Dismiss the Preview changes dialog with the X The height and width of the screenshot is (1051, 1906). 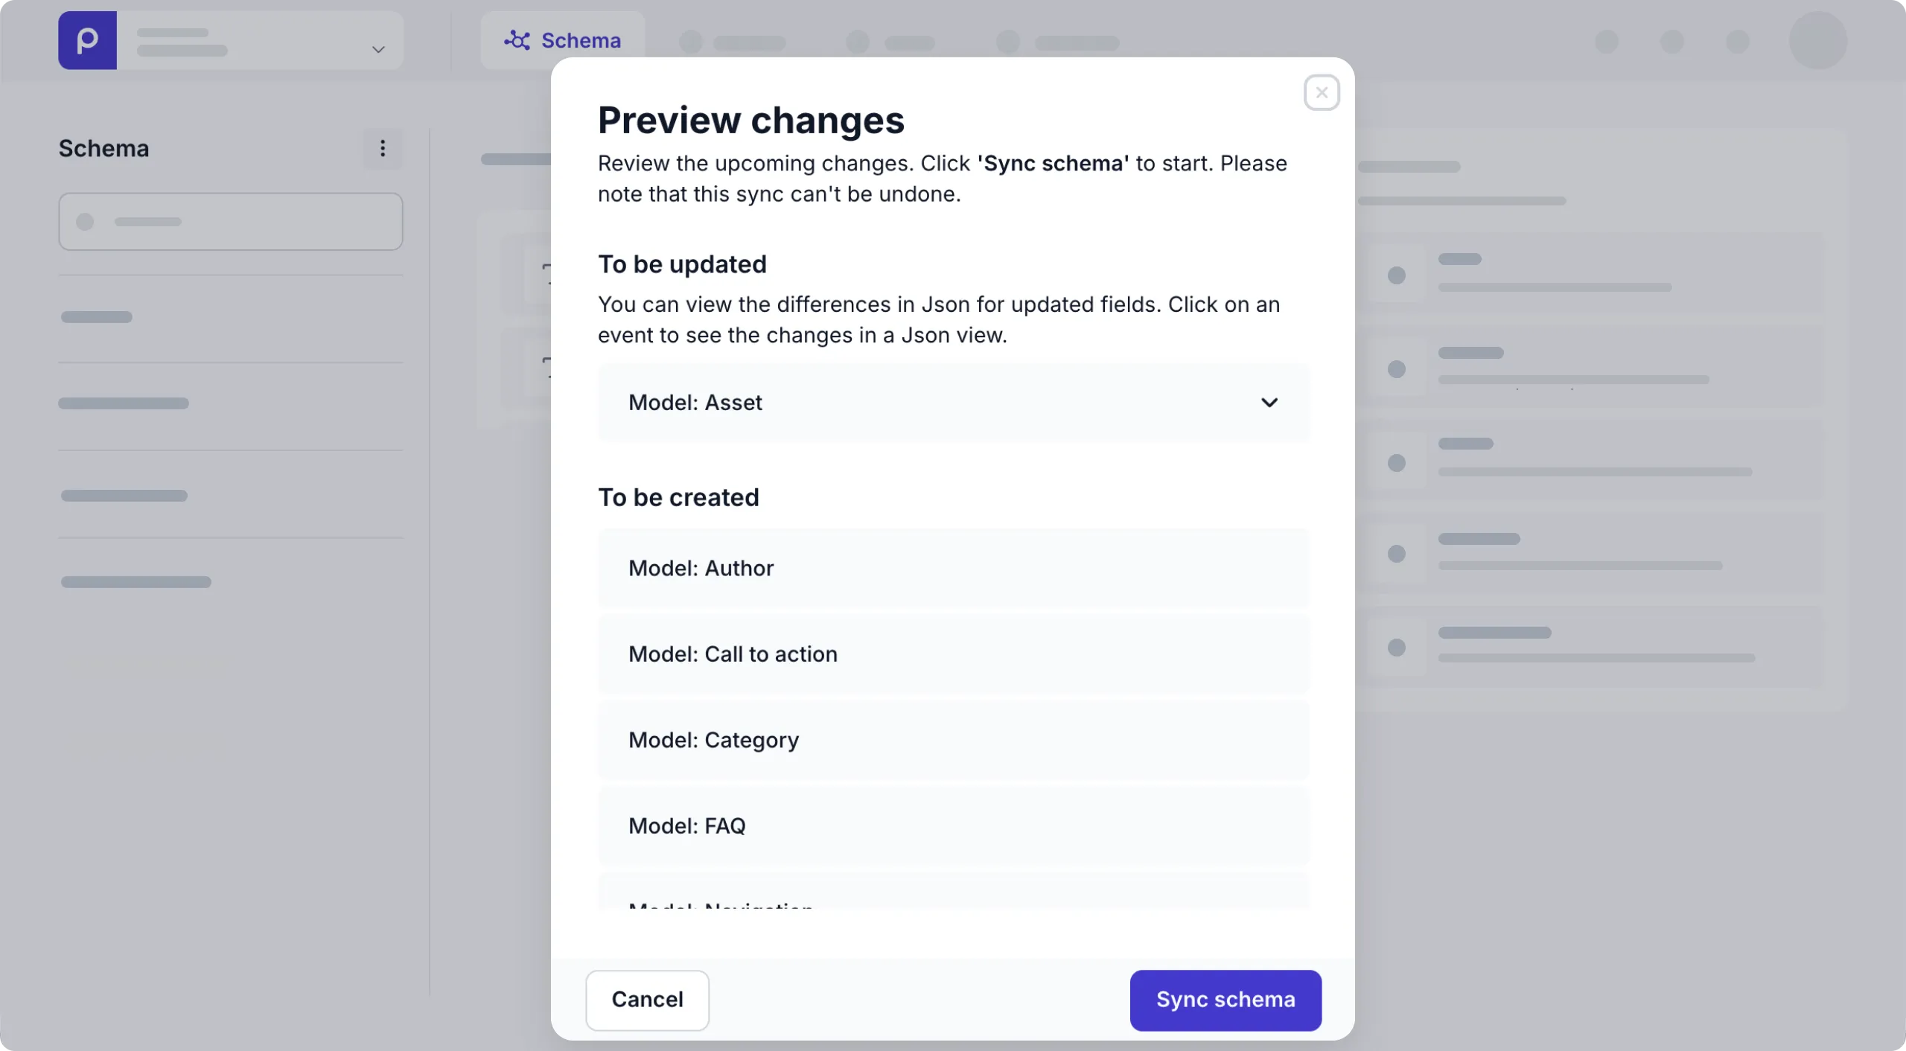pyautogui.click(x=1321, y=92)
